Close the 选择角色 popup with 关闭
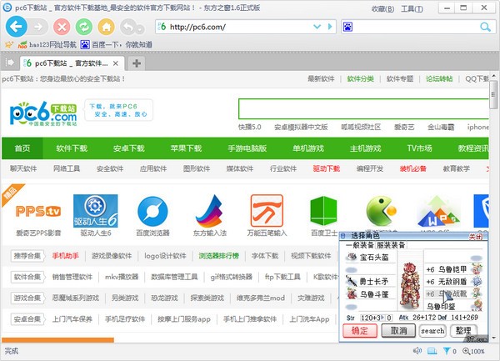This screenshot has height=361, width=500. (x=475, y=237)
